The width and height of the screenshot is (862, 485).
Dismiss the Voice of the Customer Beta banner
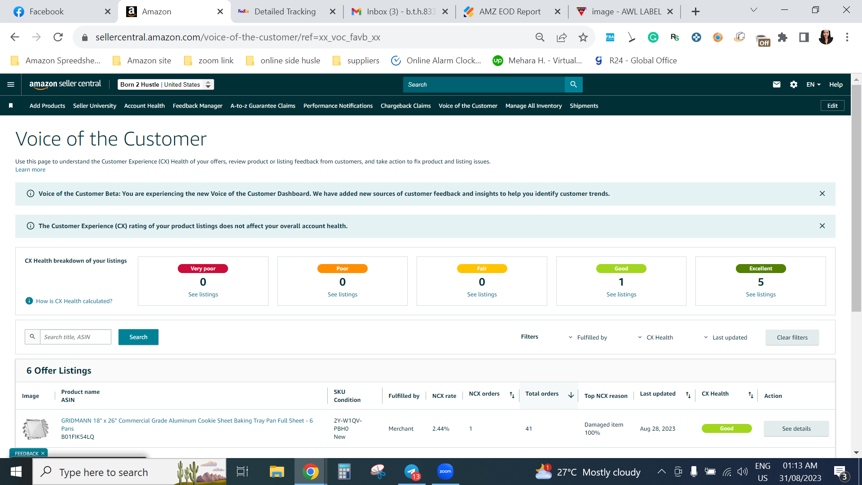pos(822,194)
